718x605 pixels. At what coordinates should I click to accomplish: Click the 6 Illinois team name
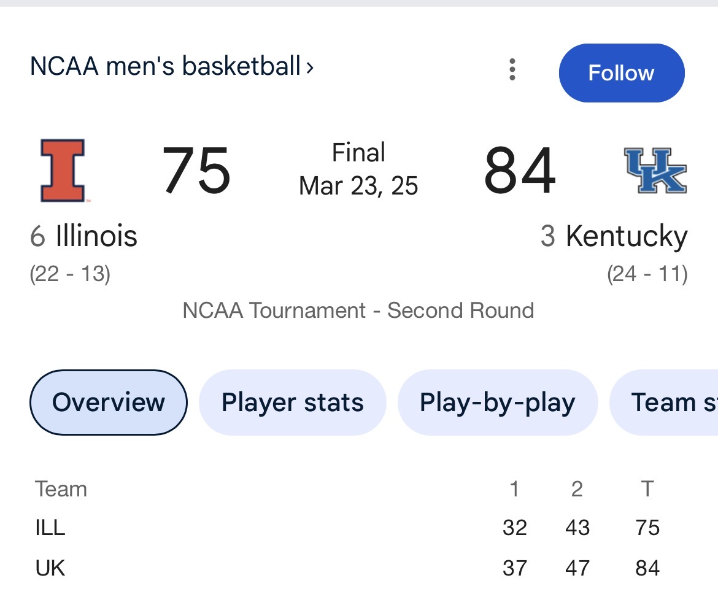(x=84, y=236)
